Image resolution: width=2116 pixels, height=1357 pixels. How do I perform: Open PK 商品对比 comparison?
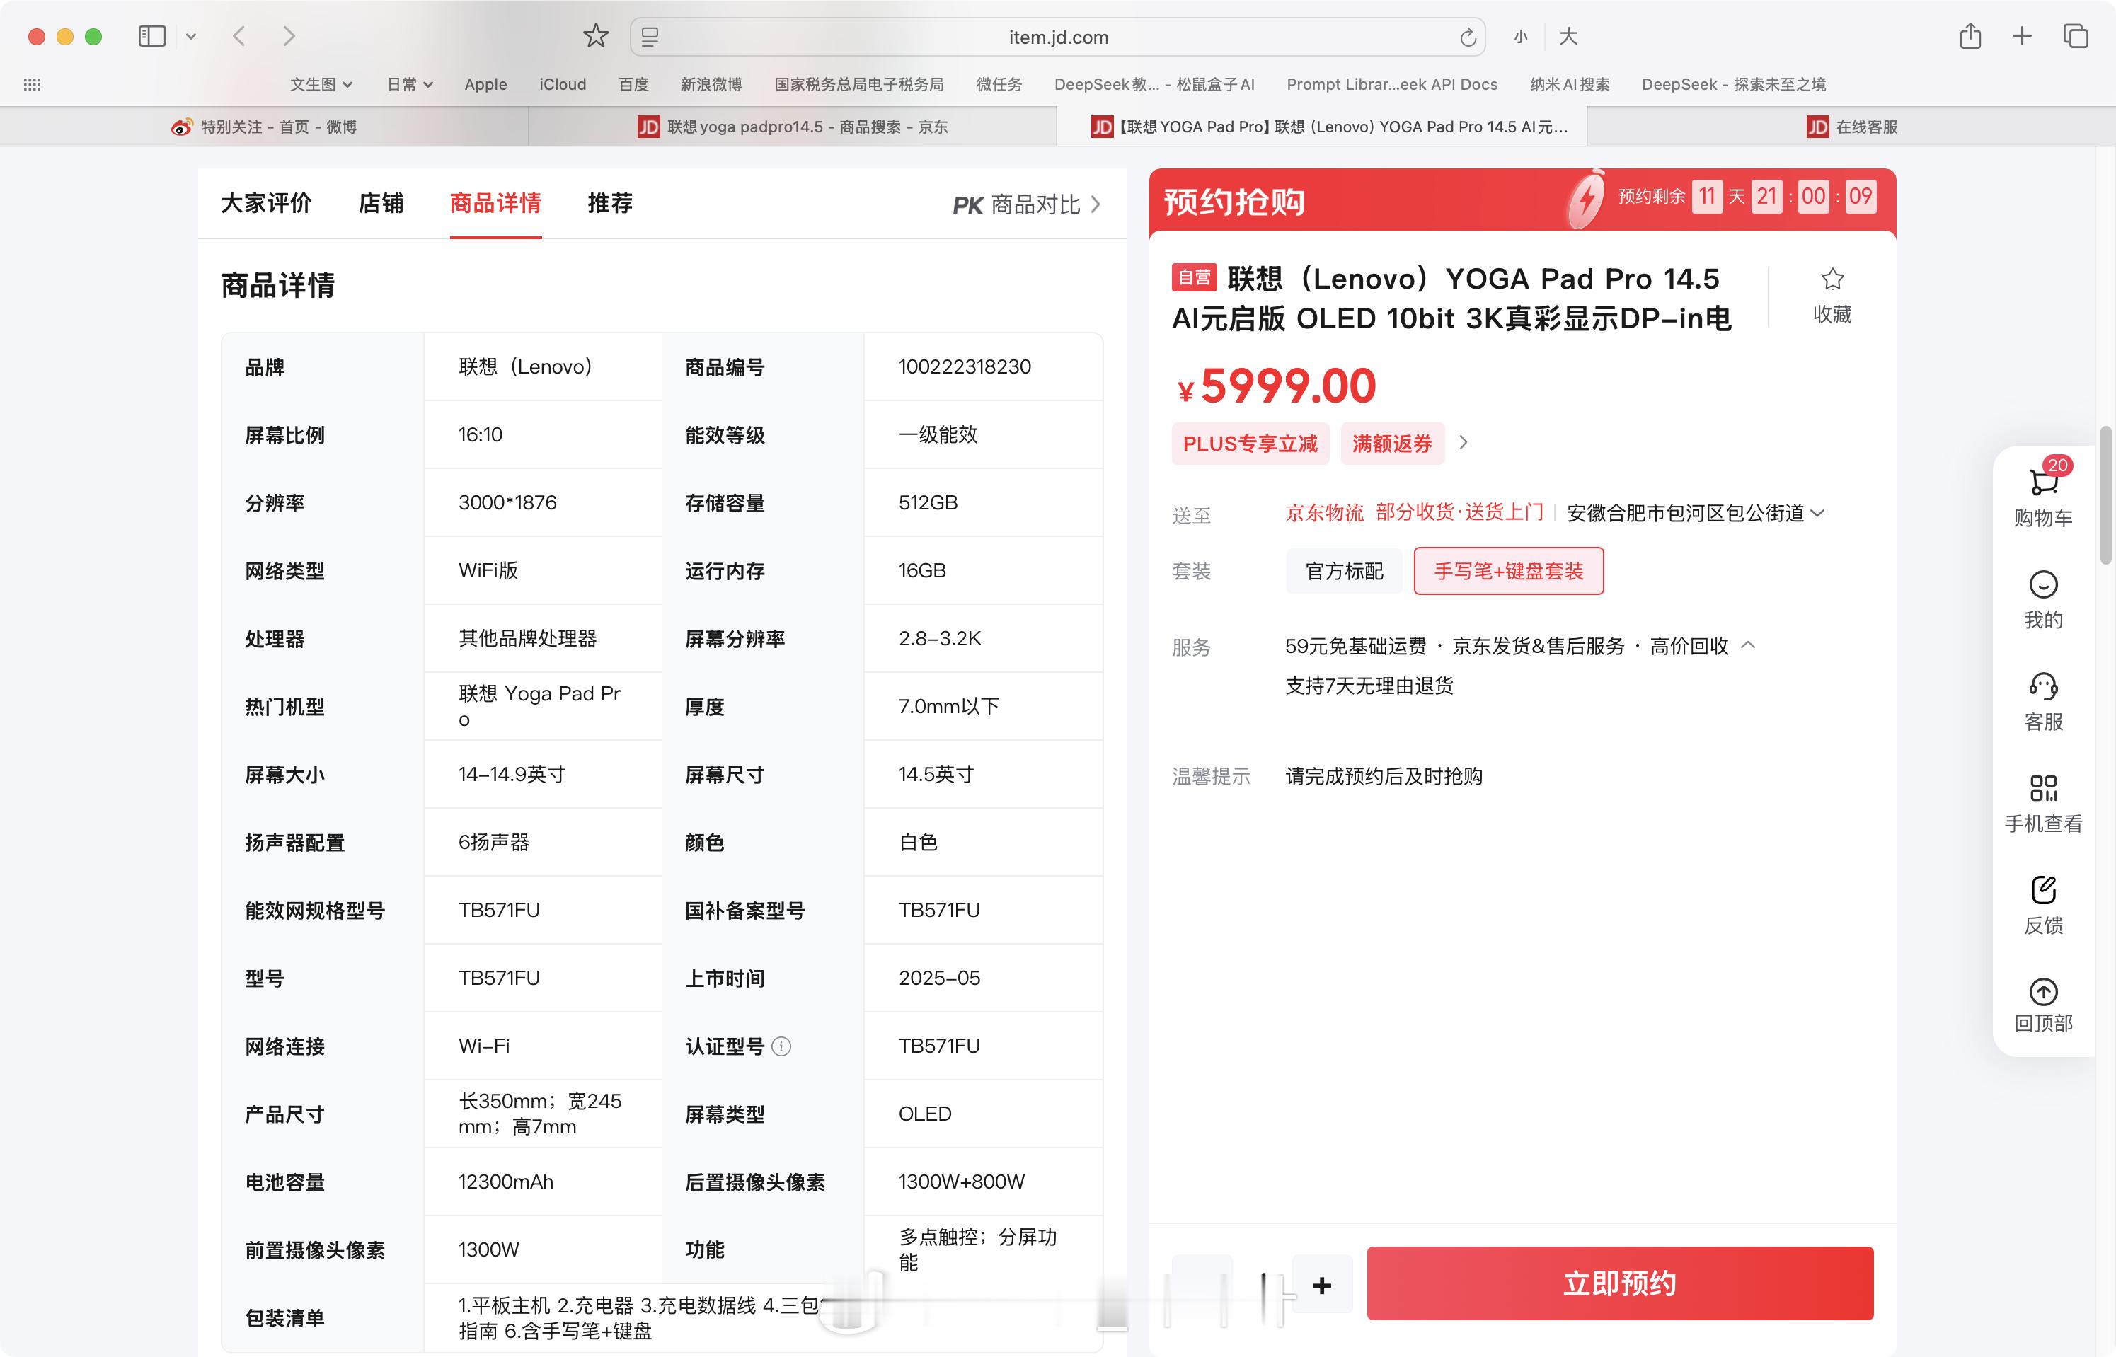coord(1027,204)
